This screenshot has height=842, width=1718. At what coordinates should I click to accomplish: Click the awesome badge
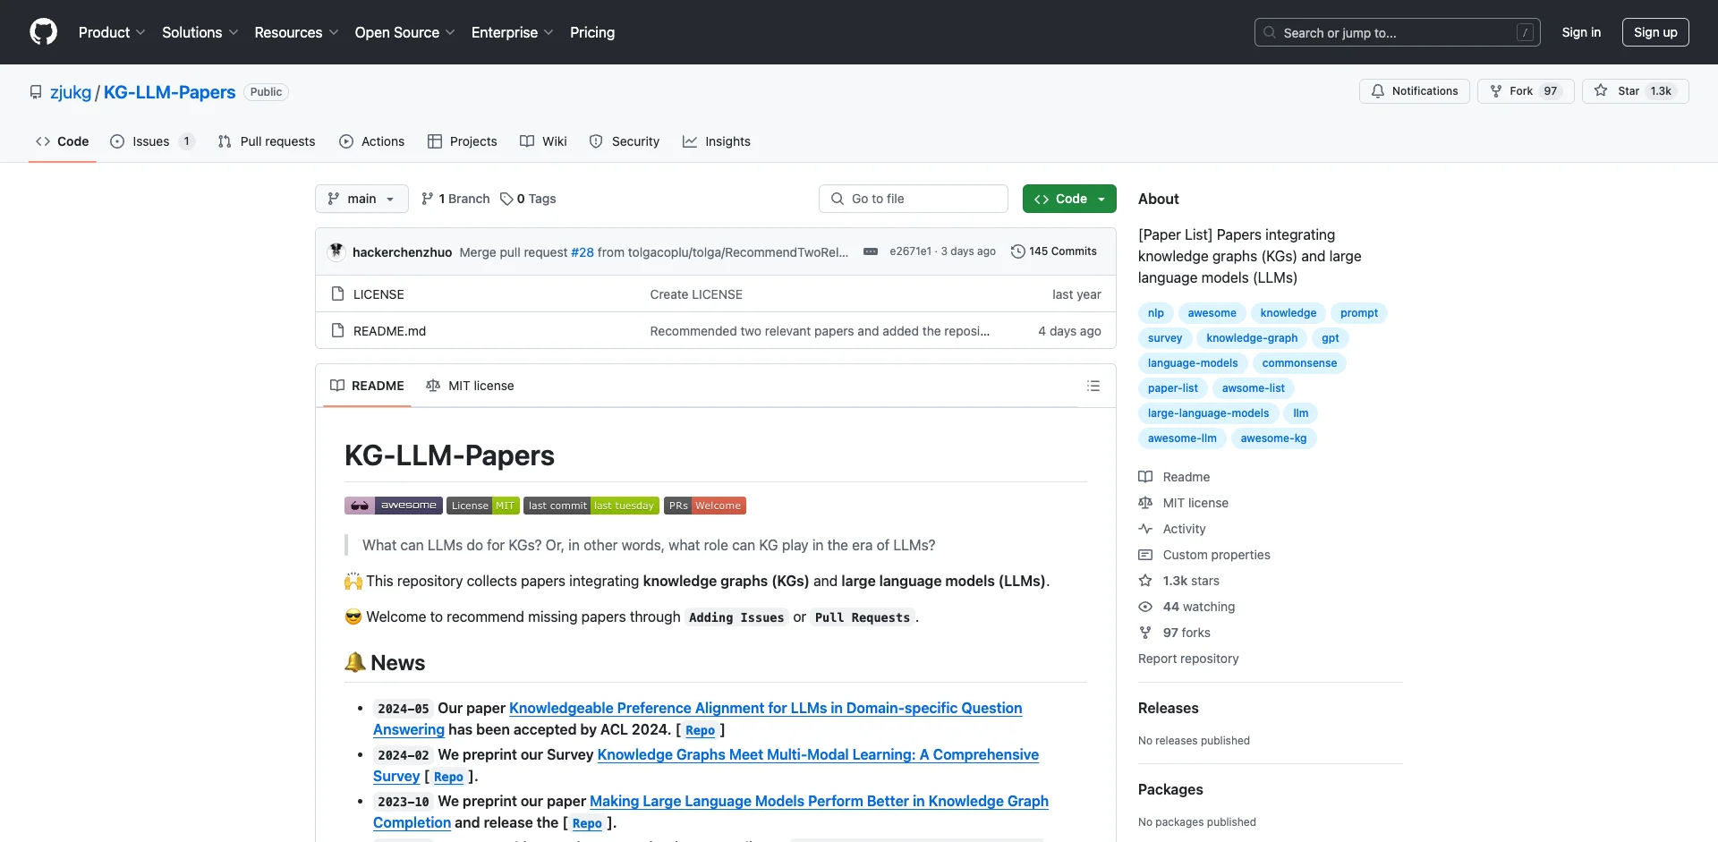coord(394,506)
